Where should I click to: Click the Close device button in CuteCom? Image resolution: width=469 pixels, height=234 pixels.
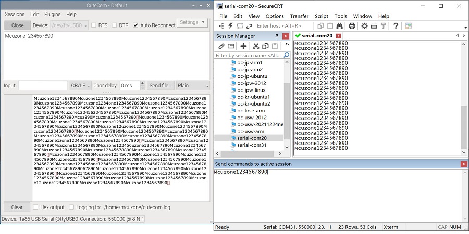coord(17,25)
